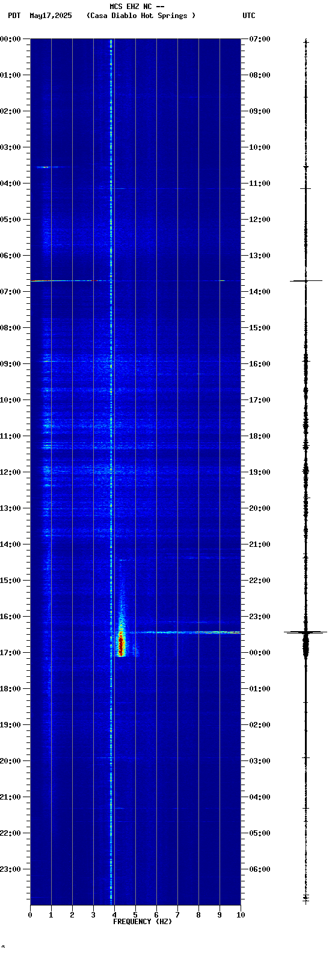Image resolution: width=332 pixels, height=953 pixels.
Task: Click the PDT time label '12:00'
Action: [11, 472]
